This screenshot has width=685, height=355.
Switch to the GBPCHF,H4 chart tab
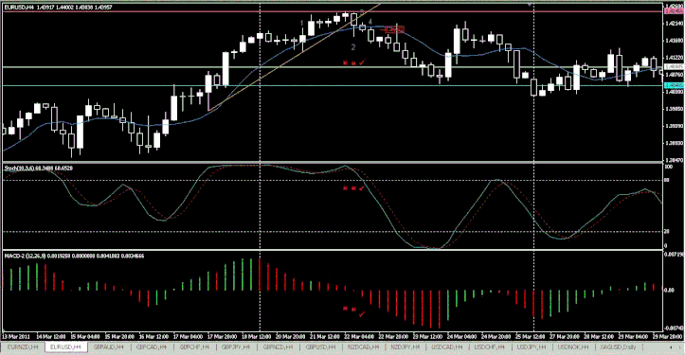click(x=194, y=347)
